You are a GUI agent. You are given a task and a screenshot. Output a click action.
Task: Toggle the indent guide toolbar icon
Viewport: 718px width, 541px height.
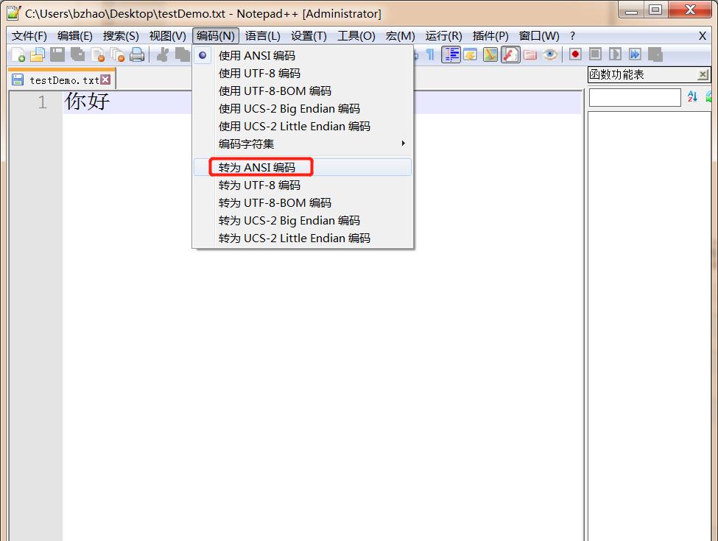point(451,55)
